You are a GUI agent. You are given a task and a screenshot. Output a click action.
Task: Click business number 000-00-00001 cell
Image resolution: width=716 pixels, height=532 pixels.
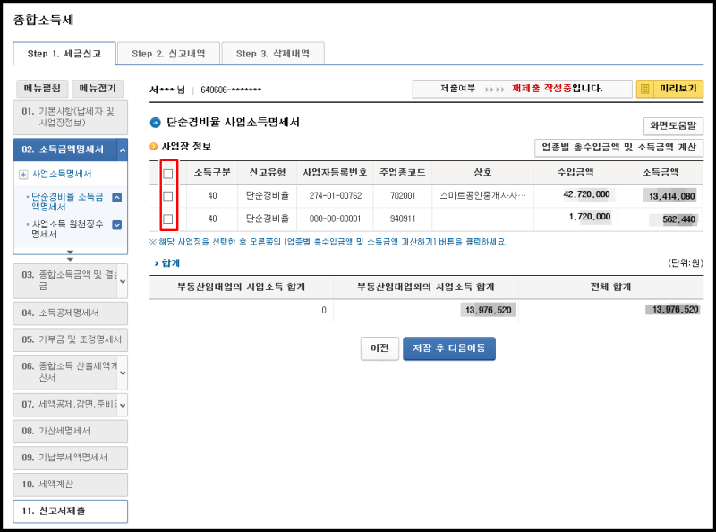pyautogui.click(x=335, y=219)
